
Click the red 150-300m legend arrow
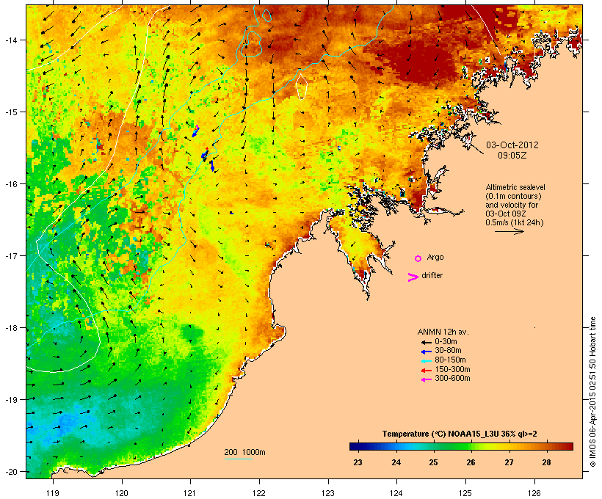click(x=427, y=371)
